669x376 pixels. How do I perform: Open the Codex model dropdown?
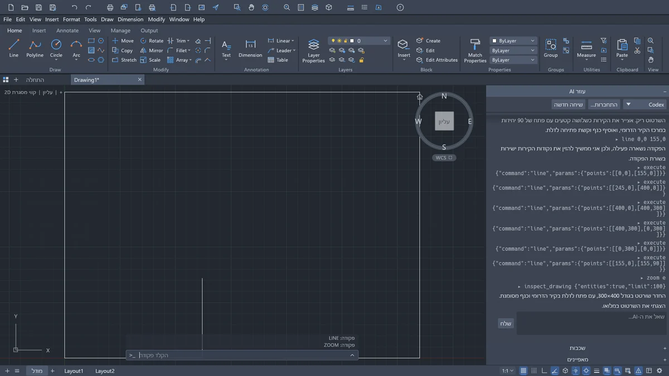point(644,104)
